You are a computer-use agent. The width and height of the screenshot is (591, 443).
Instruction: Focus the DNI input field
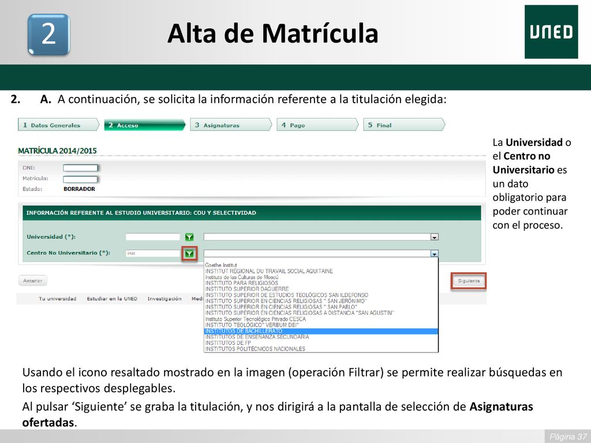[x=80, y=168]
